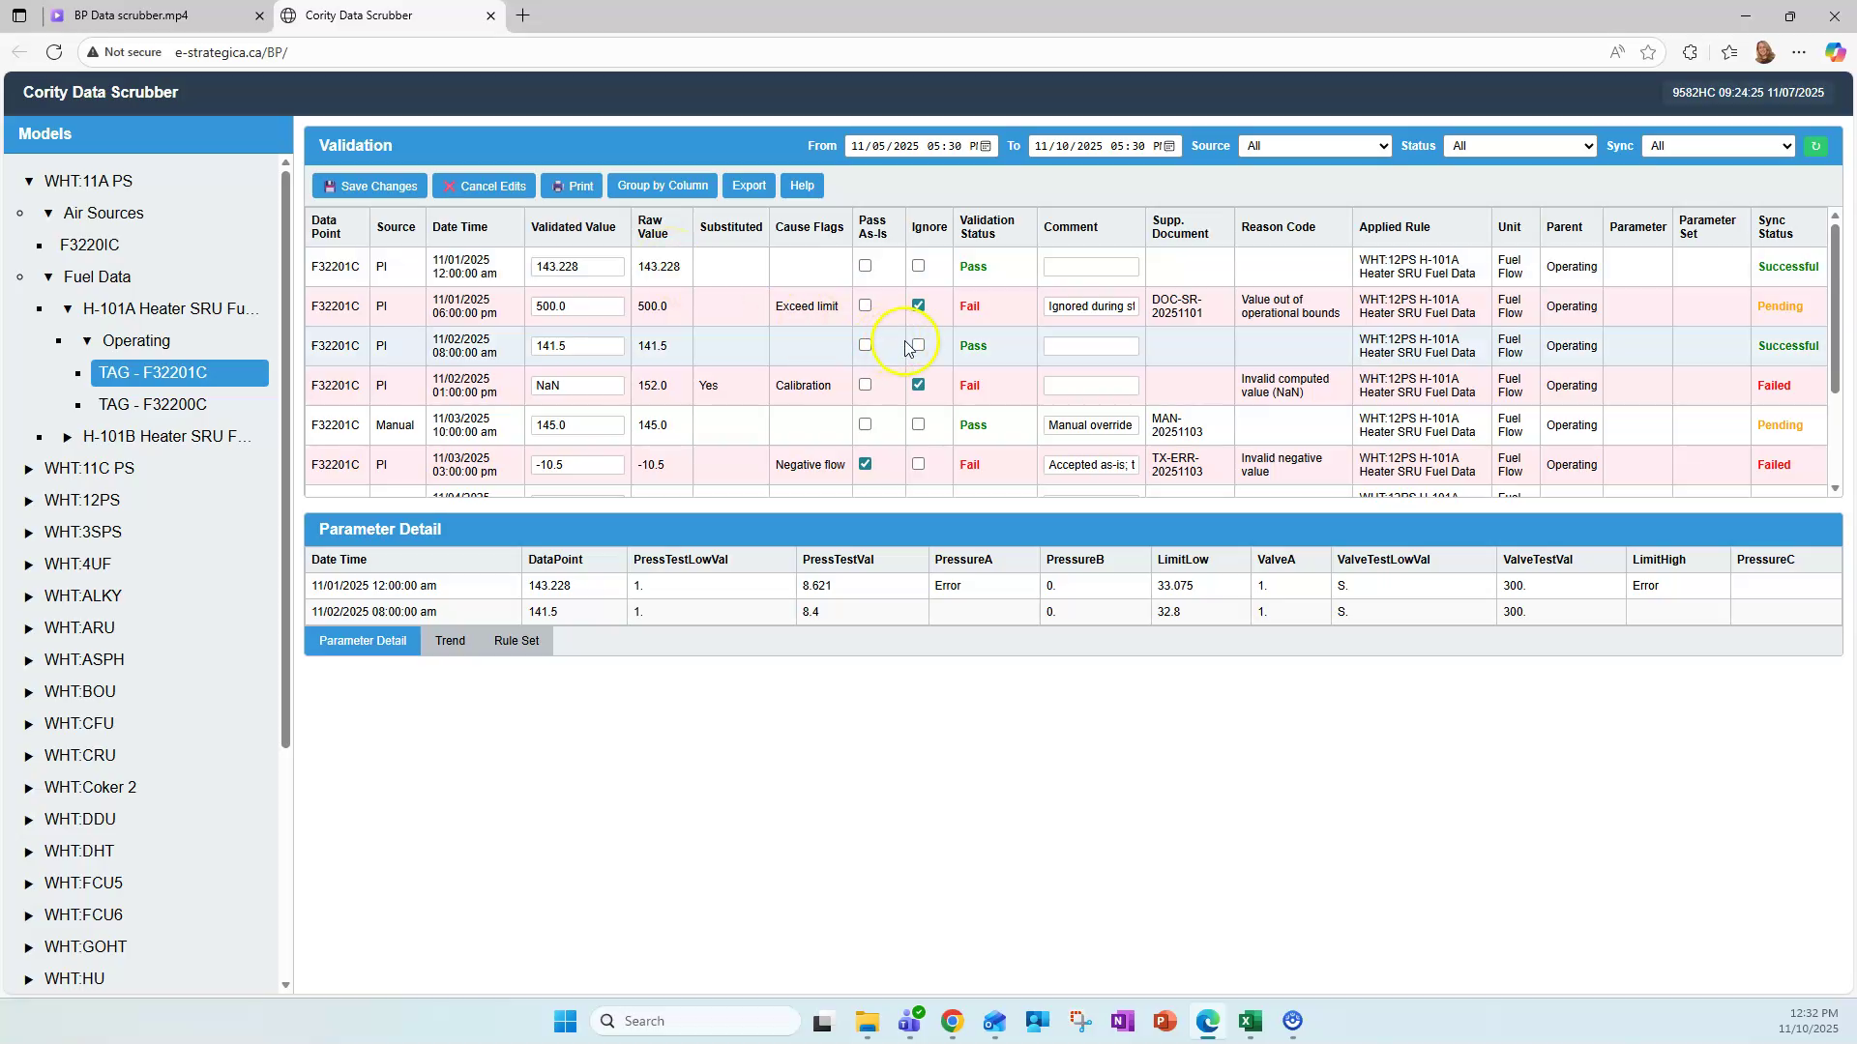Click the Export button
1857x1044 pixels.
click(x=748, y=186)
